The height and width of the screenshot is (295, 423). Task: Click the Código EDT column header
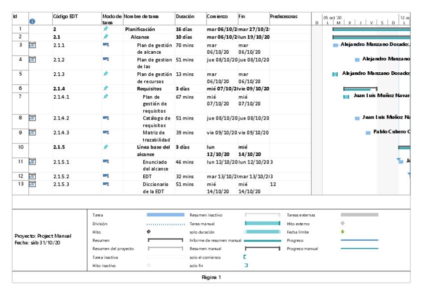(x=63, y=16)
